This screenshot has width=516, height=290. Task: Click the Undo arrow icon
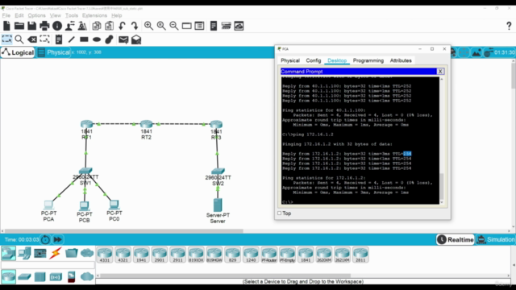pyautogui.click(x=122, y=26)
